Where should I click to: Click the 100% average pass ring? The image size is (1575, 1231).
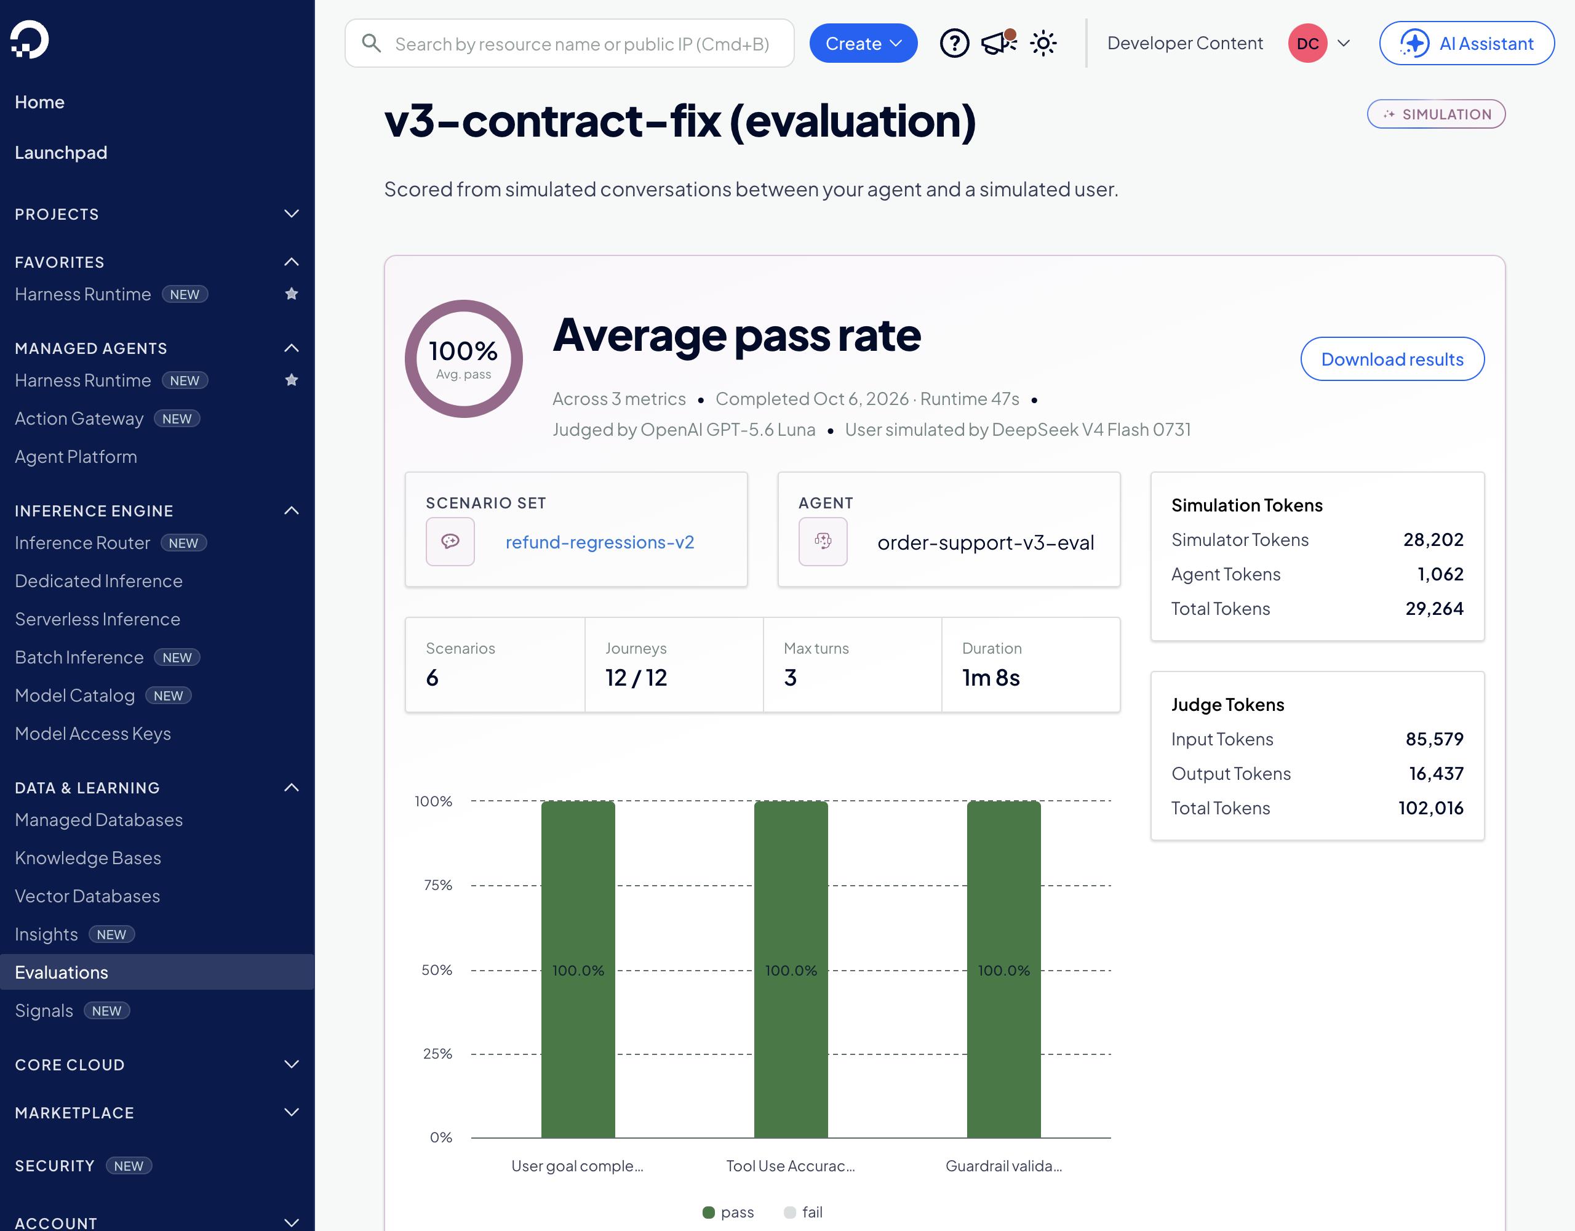463,359
